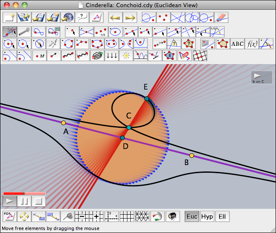This screenshot has height=233, width=276.
Task: Click the Open file icon with folder
Action: (24, 17)
